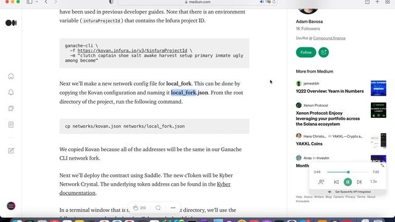
Task: Subscribe to Adam Bavosa email updates
Action: 323,52
